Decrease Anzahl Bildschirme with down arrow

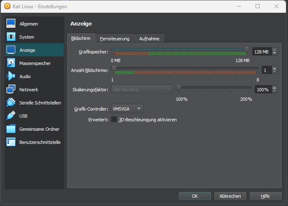point(274,72)
